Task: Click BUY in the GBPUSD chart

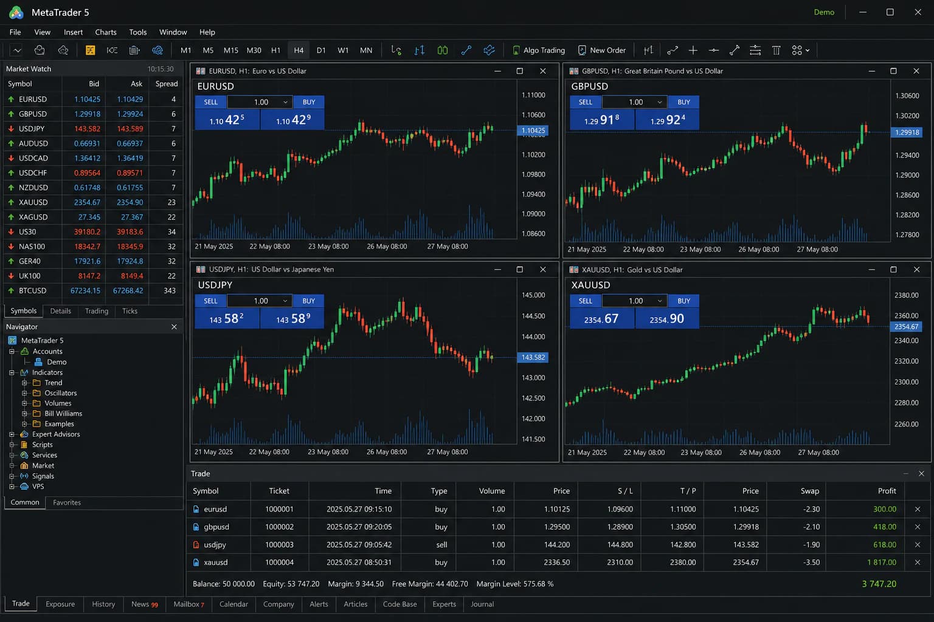Action: coord(683,102)
